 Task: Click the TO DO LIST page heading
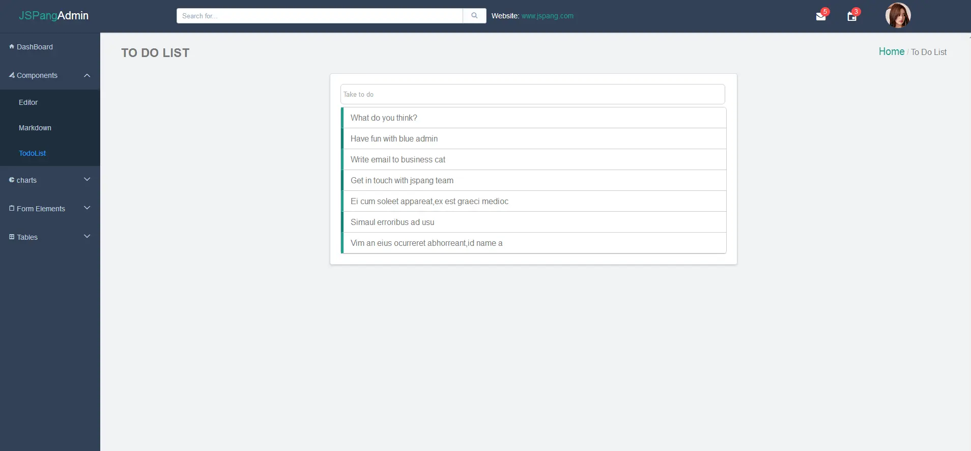[155, 53]
